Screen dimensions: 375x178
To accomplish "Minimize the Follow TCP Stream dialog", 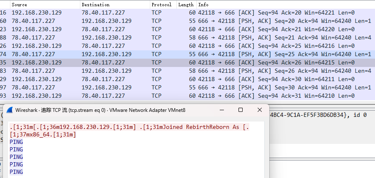I will tap(221, 110).
